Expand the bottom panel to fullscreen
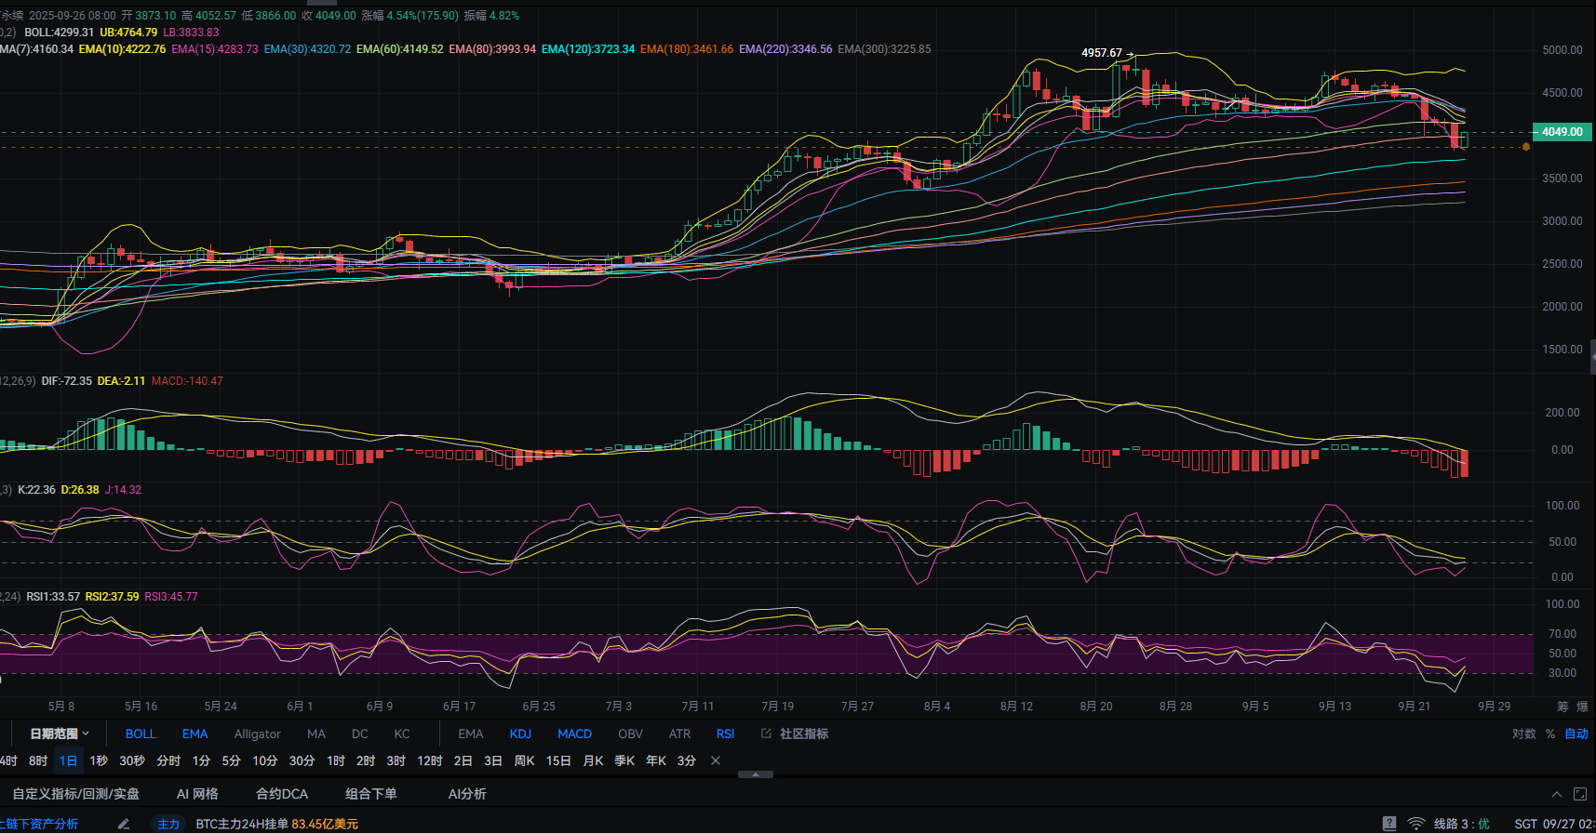Image resolution: width=1596 pixels, height=833 pixels. [1580, 794]
